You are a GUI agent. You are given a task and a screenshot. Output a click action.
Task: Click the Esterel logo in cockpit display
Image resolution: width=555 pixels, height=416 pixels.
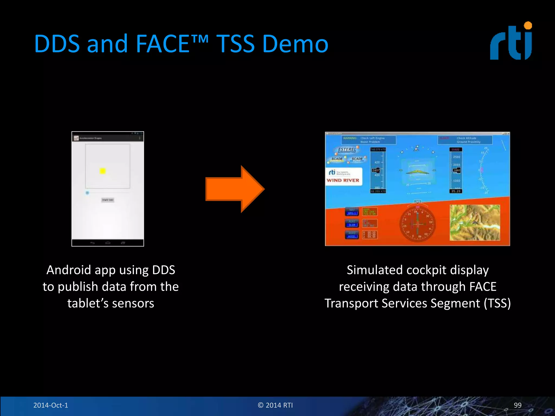pyautogui.click(x=347, y=150)
